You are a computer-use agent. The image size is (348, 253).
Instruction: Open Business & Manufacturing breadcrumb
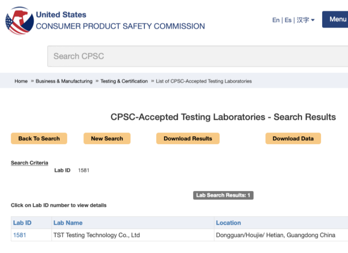click(64, 81)
